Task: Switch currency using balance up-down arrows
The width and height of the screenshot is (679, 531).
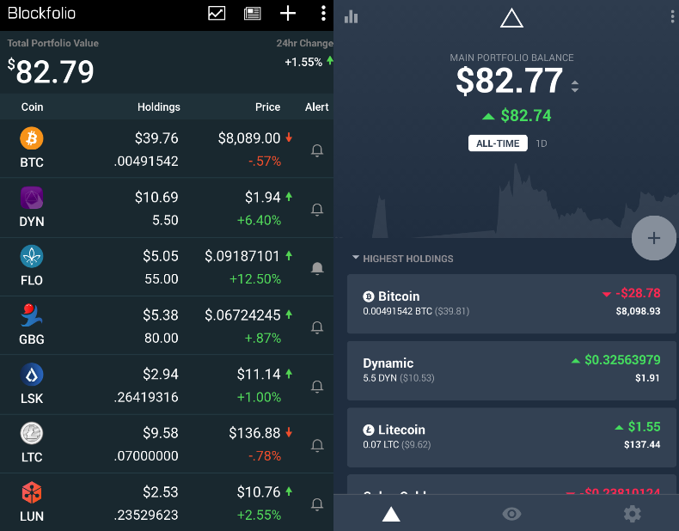Action: point(575,86)
